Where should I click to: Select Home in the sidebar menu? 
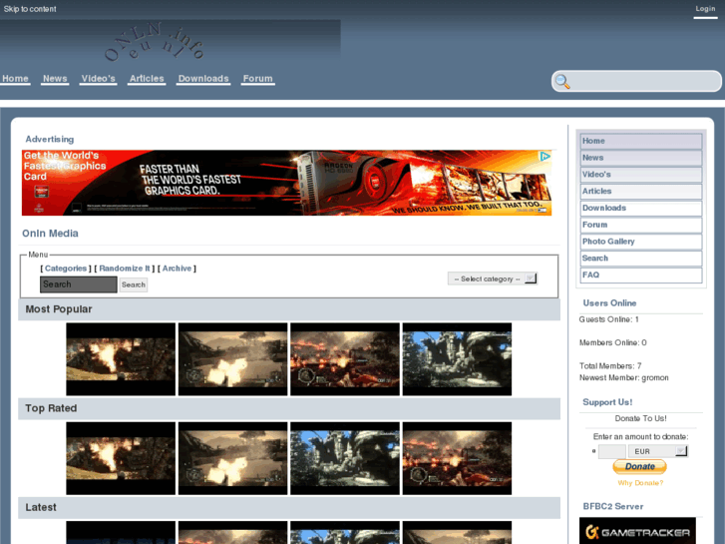pyautogui.click(x=641, y=141)
